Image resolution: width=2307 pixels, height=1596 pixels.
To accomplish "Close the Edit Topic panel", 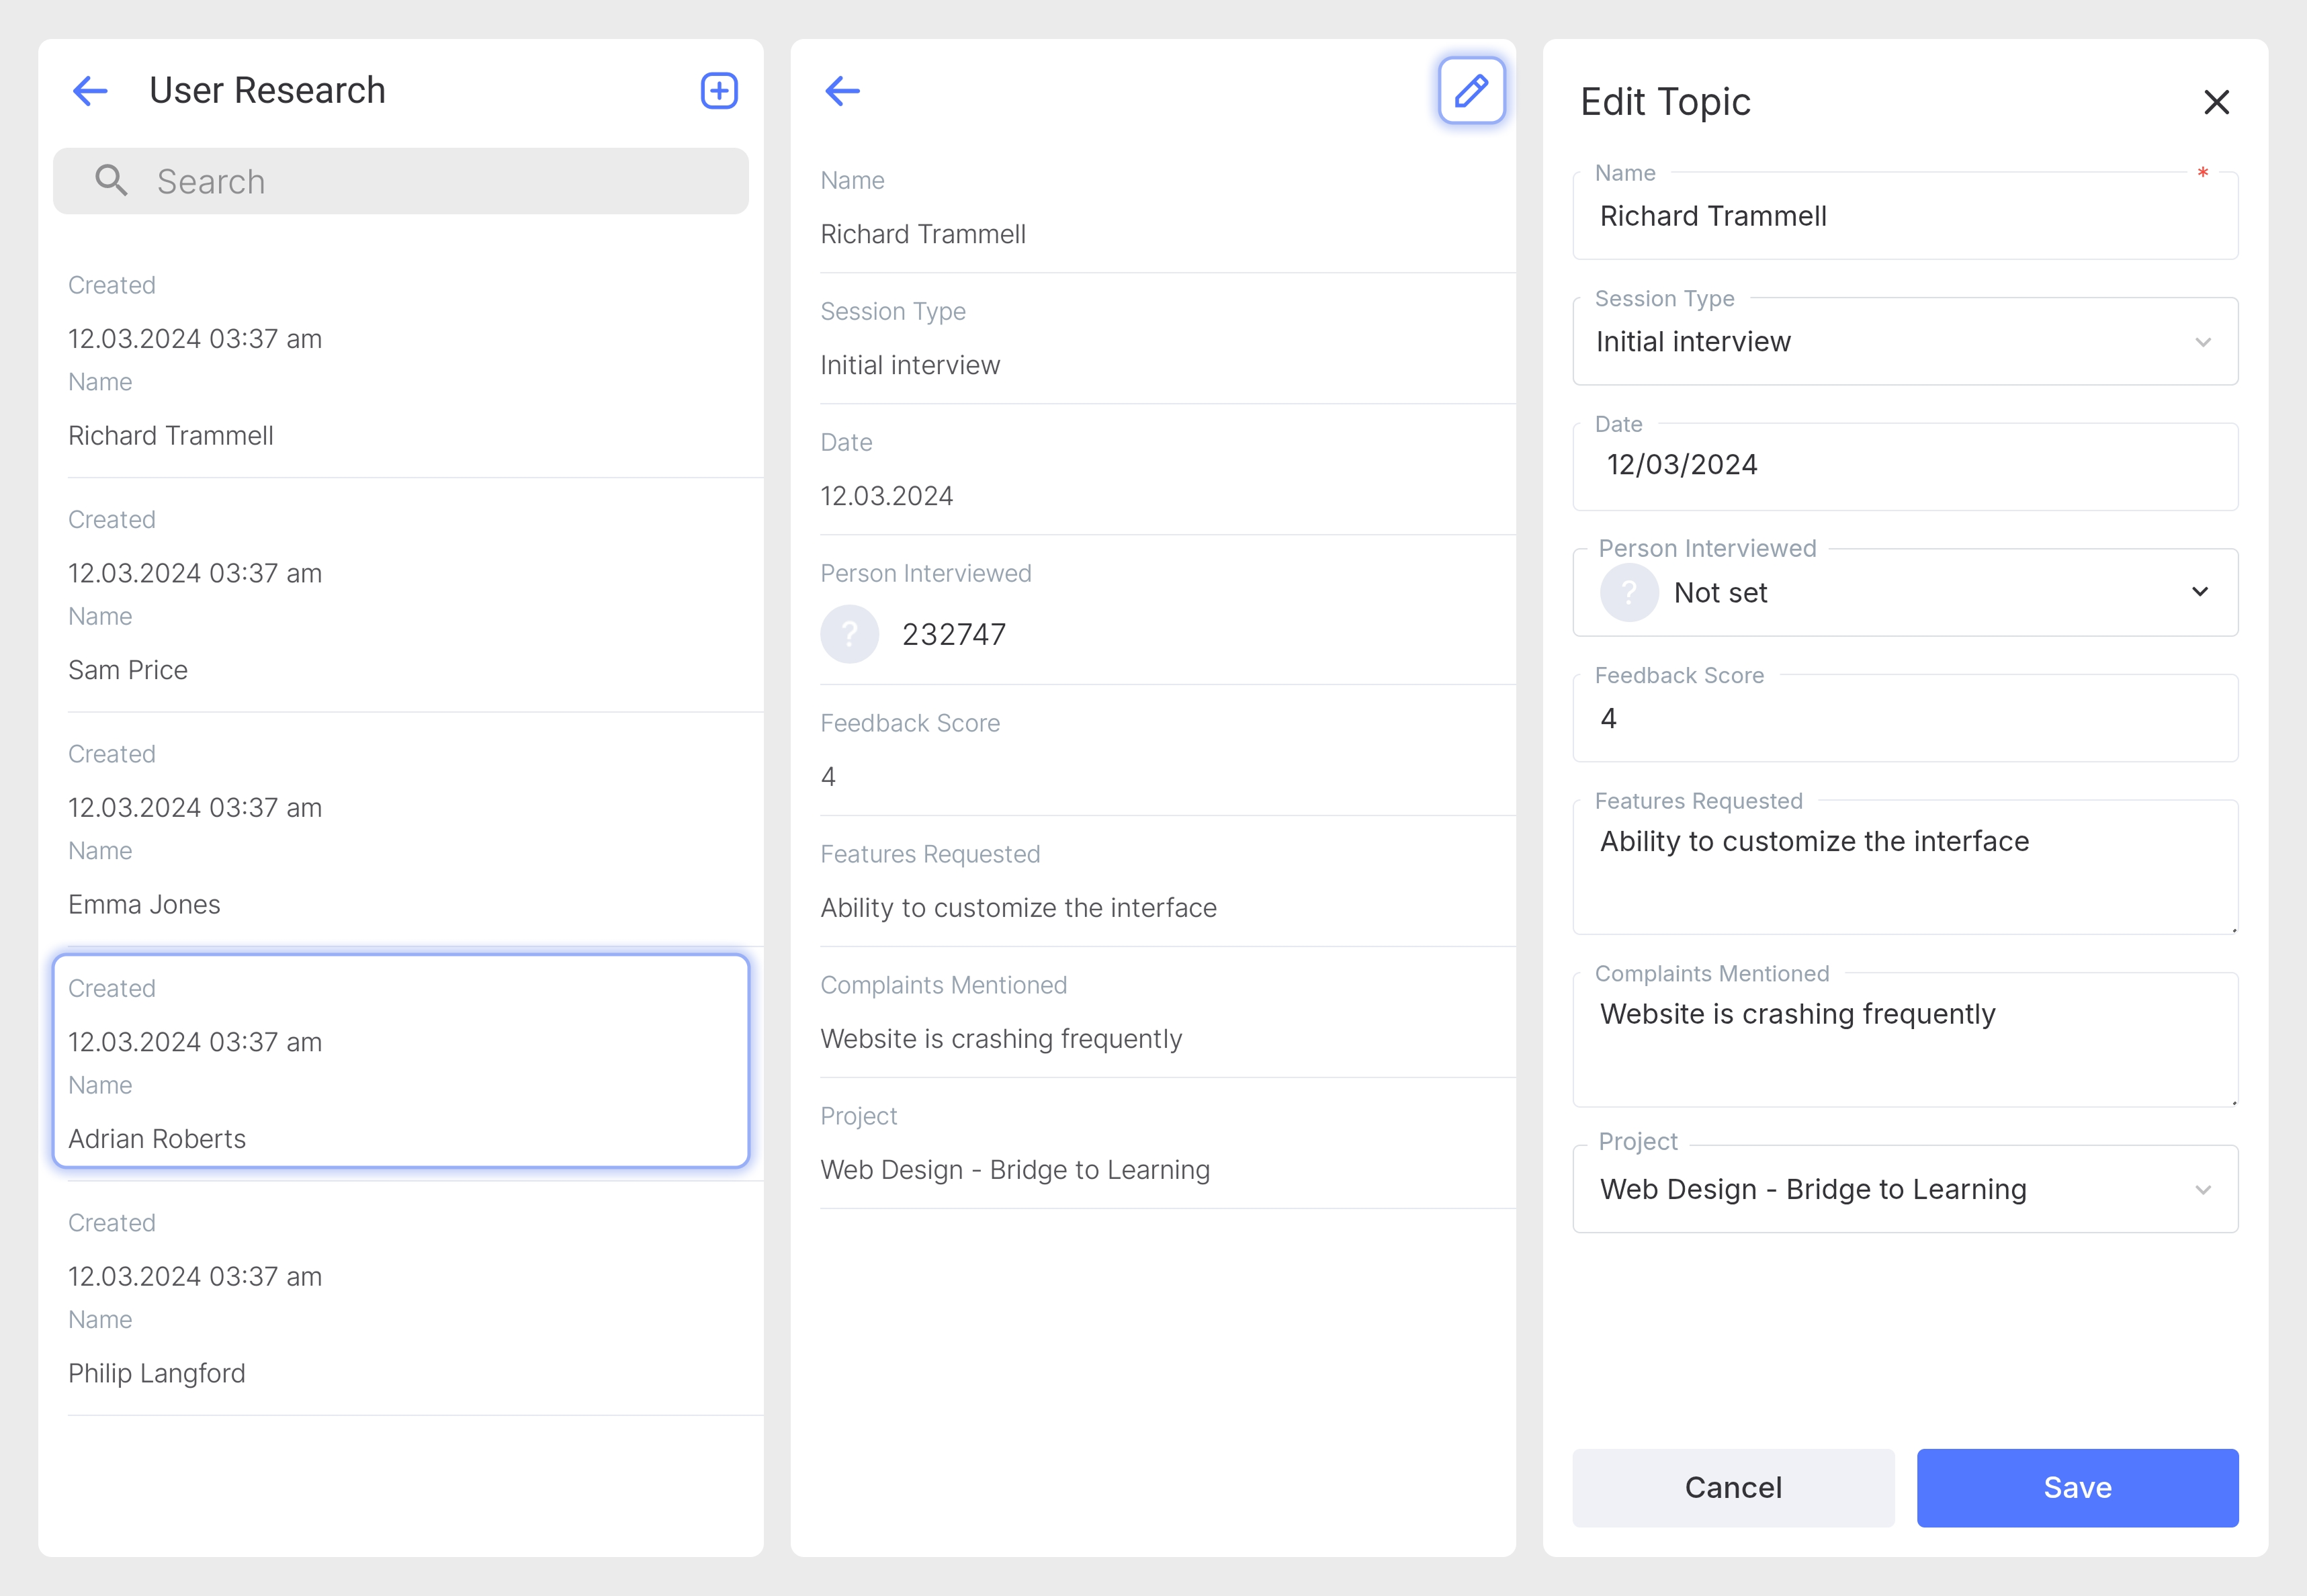I will tap(2216, 102).
